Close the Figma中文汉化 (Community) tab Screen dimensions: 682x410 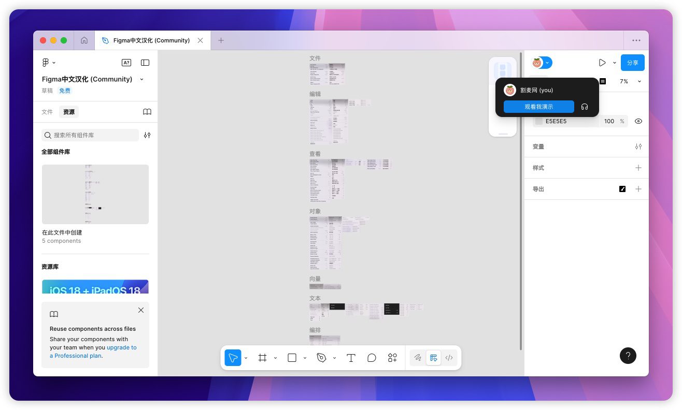201,40
